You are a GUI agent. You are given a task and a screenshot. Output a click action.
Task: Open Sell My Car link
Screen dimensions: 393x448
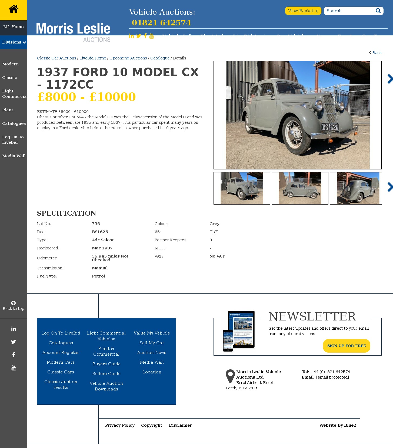pos(152,343)
